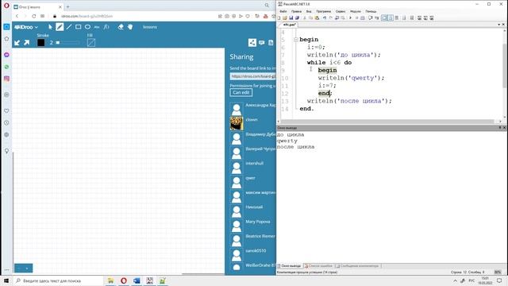Pick the black Stroke color swatch
Screen dimensions: 508x286
[40, 42]
